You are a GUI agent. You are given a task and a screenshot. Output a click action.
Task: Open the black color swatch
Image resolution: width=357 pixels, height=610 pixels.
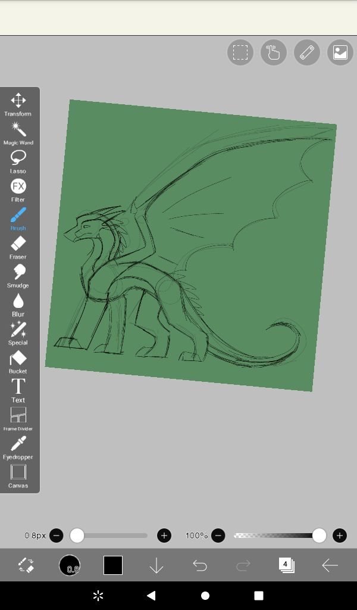click(113, 565)
